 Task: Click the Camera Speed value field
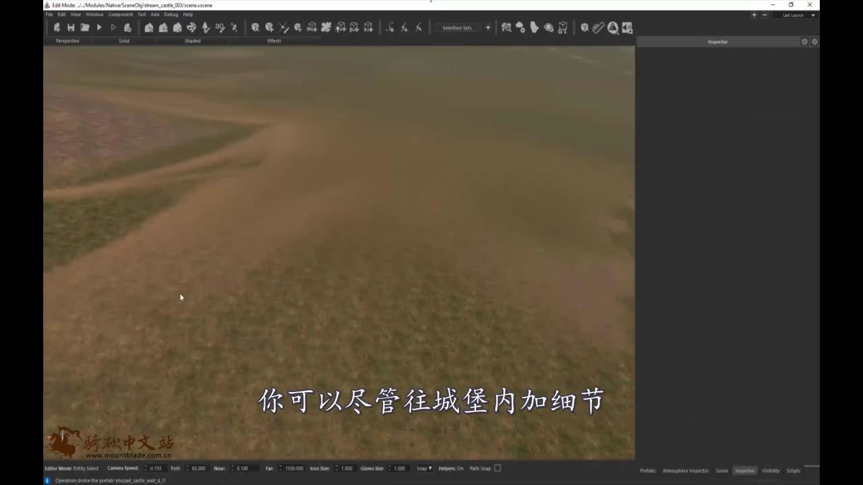[156, 468]
